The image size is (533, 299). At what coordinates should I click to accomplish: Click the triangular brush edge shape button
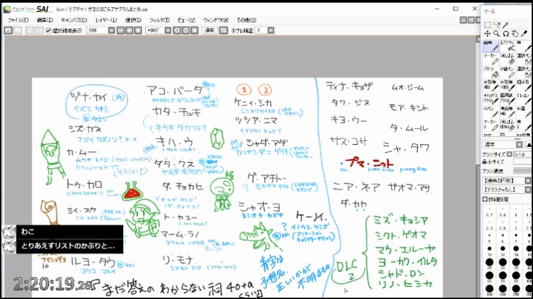tap(529, 145)
